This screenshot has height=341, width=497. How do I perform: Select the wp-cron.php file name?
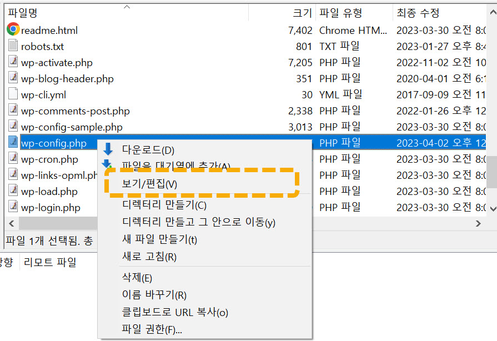(49, 159)
